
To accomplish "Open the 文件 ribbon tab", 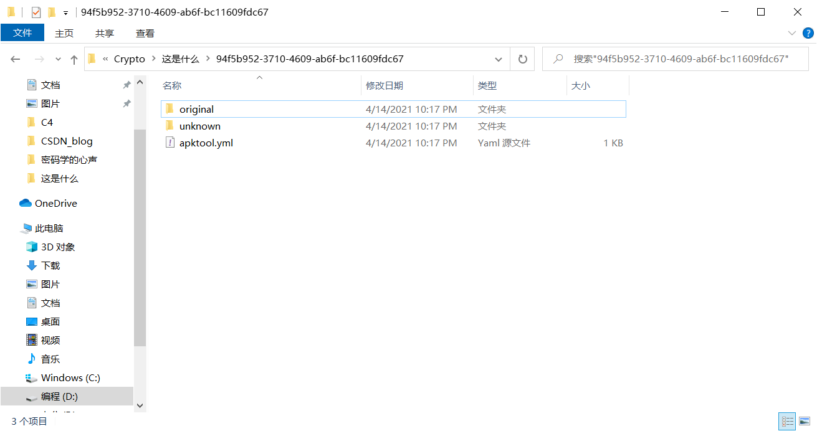I will pos(22,33).
